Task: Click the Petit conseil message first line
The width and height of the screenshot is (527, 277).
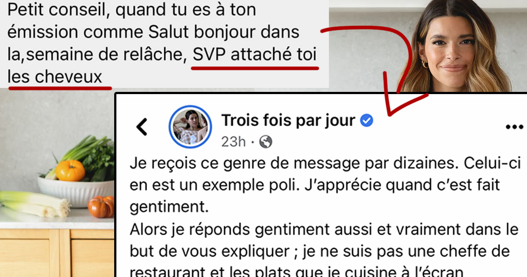Action: click(x=131, y=10)
